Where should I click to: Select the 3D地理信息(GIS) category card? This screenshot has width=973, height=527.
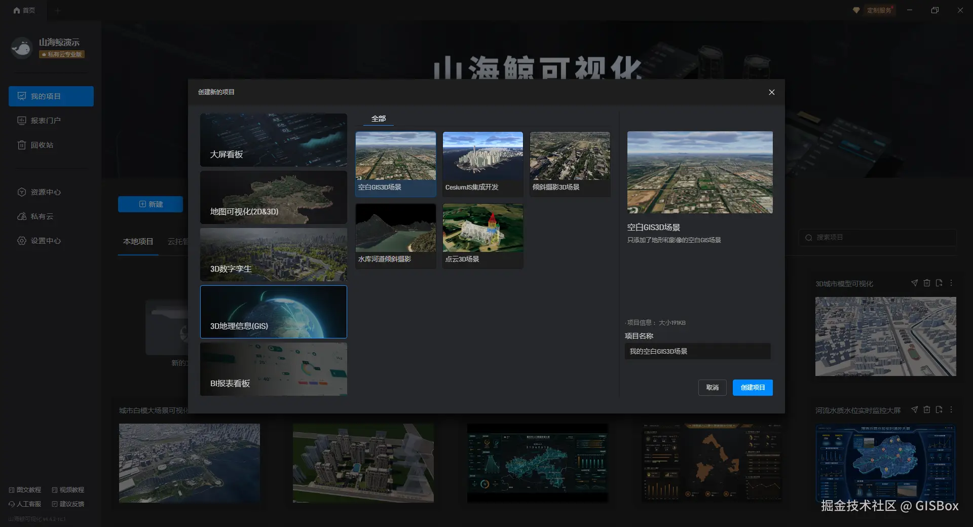pos(274,312)
